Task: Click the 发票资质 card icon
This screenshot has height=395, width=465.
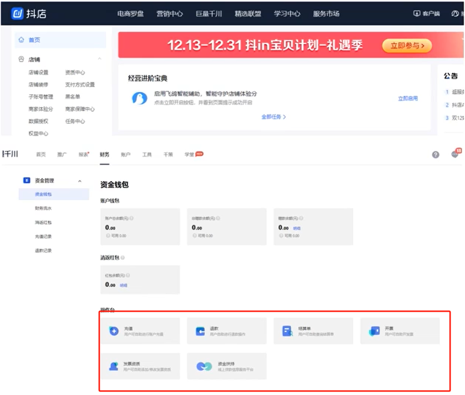Action: [x=114, y=366]
